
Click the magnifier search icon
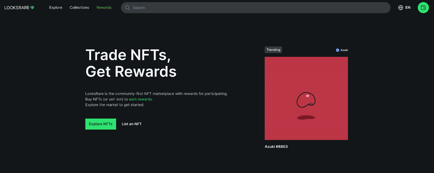pos(127,8)
